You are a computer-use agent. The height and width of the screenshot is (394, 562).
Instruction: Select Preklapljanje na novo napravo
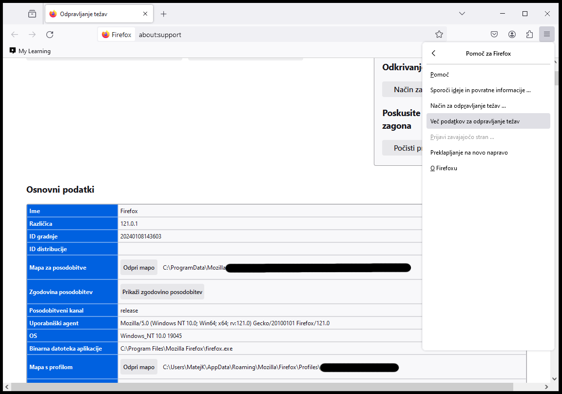point(488,153)
